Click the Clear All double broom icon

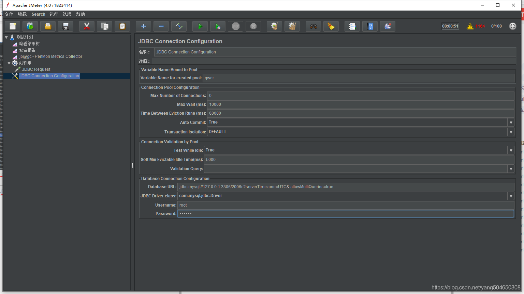point(292,26)
